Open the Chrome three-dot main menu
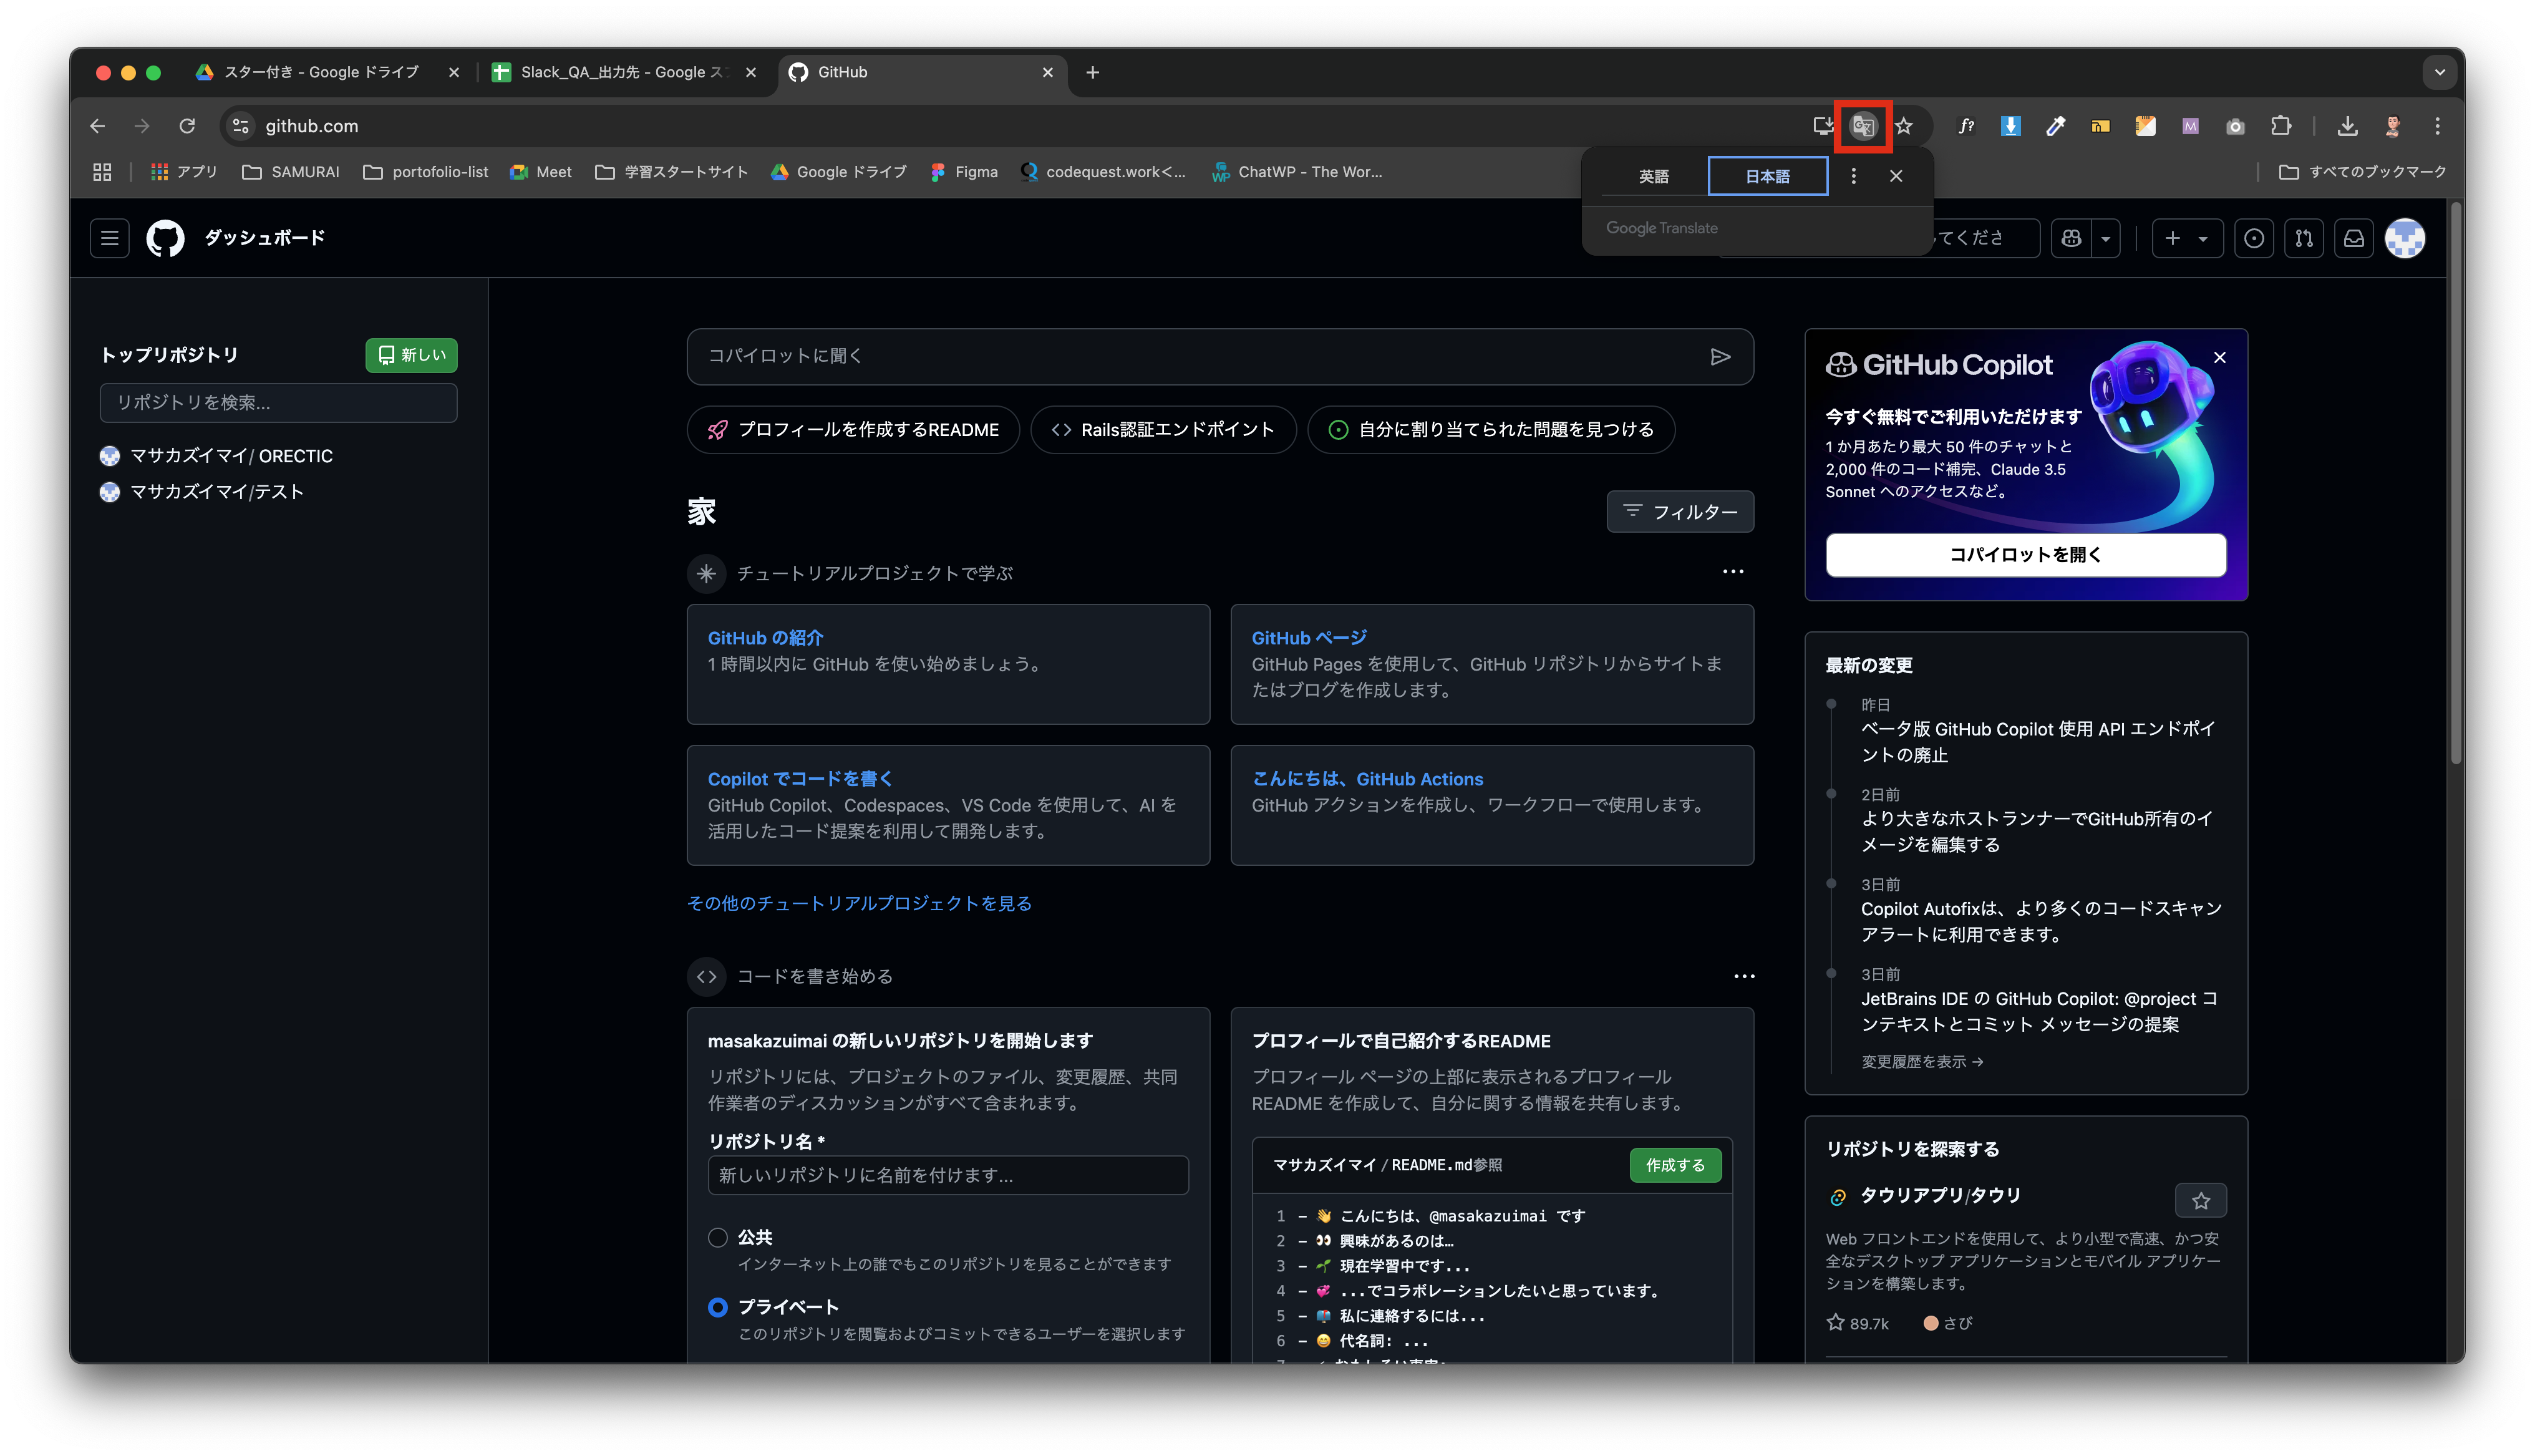 pos(2438,126)
